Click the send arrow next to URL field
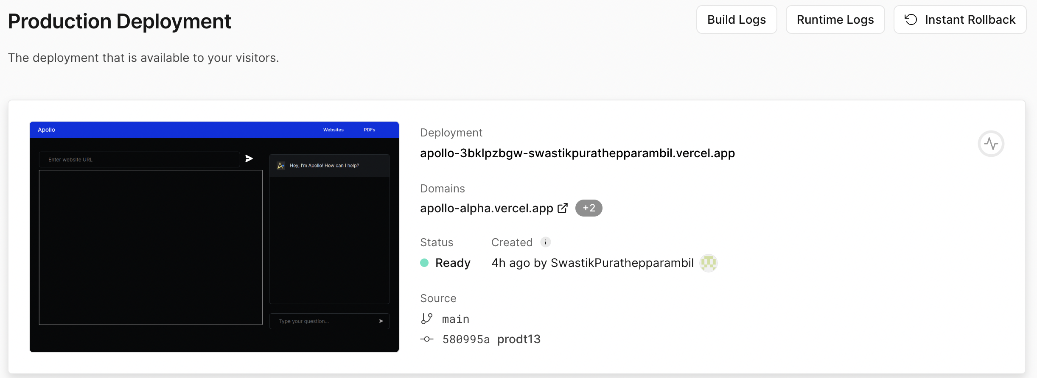 [249, 158]
